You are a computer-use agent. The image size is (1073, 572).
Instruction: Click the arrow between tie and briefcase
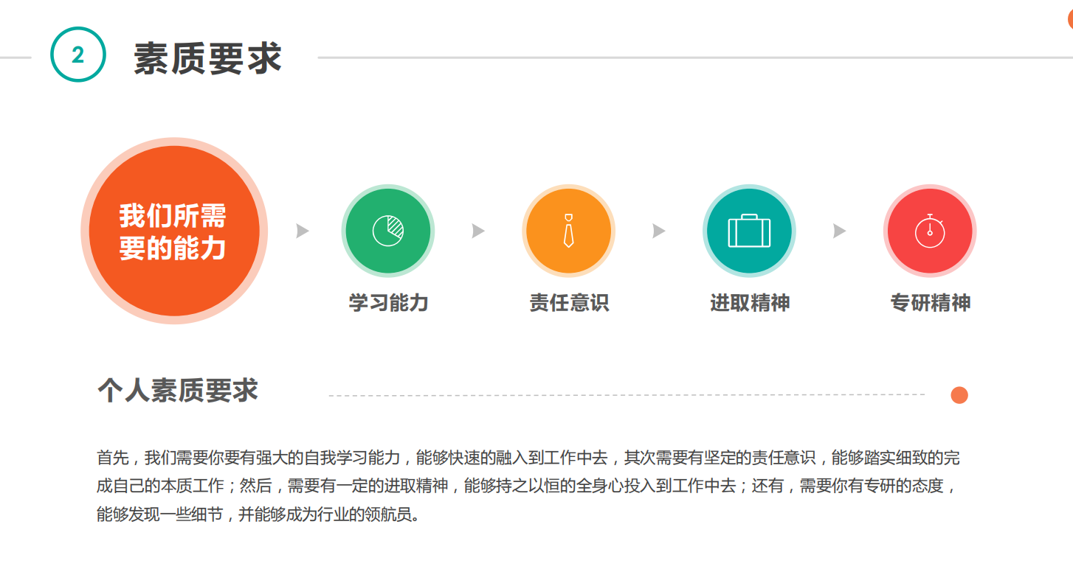pos(659,231)
